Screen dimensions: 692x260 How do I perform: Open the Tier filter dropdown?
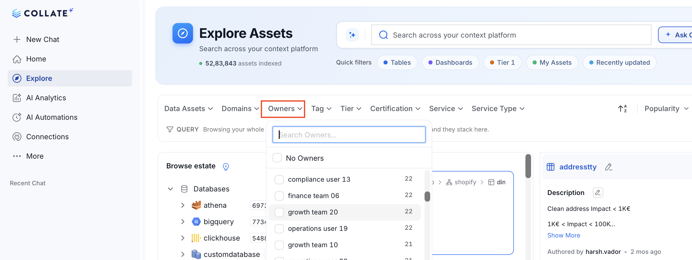pos(351,109)
